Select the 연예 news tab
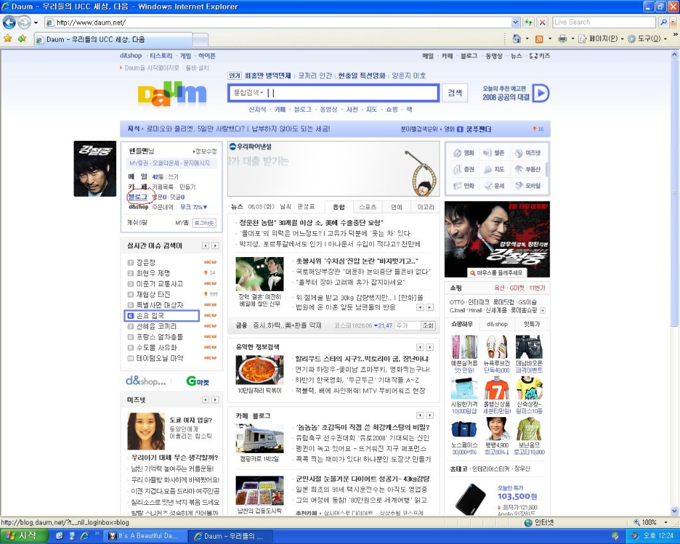 pyautogui.click(x=396, y=207)
